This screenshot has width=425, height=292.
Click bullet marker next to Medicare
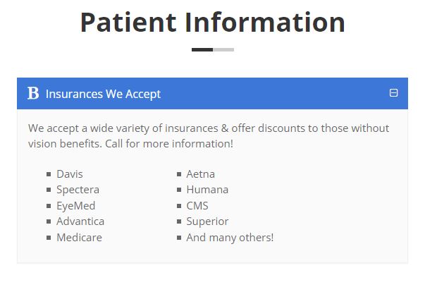(x=49, y=238)
